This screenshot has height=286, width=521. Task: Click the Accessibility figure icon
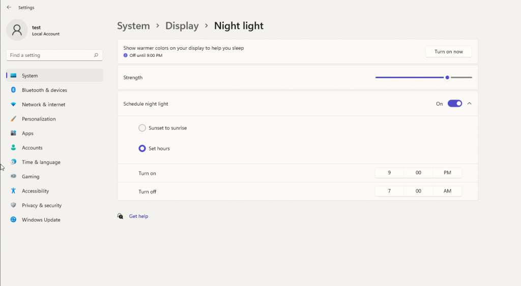click(x=13, y=191)
